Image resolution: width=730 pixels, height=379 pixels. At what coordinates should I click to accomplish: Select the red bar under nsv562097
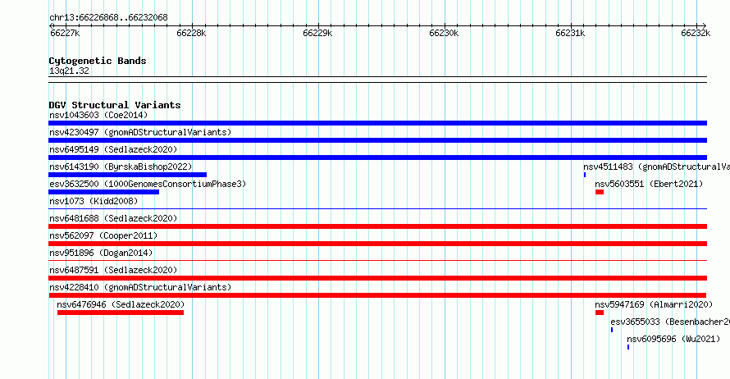point(377,244)
